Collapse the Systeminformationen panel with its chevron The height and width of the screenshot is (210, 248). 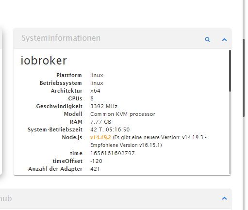pos(224,40)
